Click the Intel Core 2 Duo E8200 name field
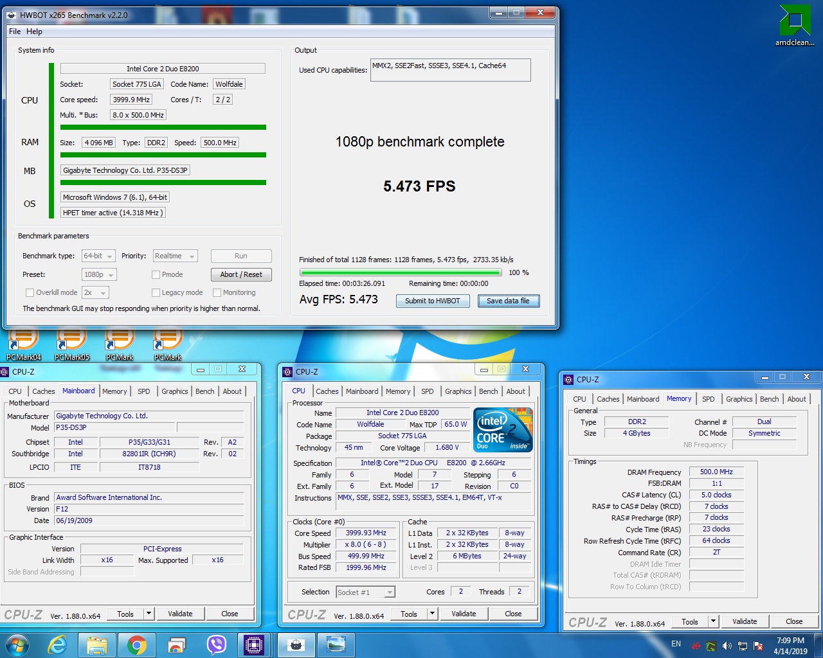This screenshot has height=658, width=823. coord(163,69)
